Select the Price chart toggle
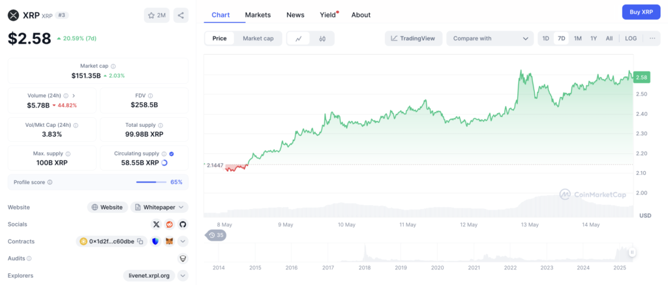 tap(220, 38)
